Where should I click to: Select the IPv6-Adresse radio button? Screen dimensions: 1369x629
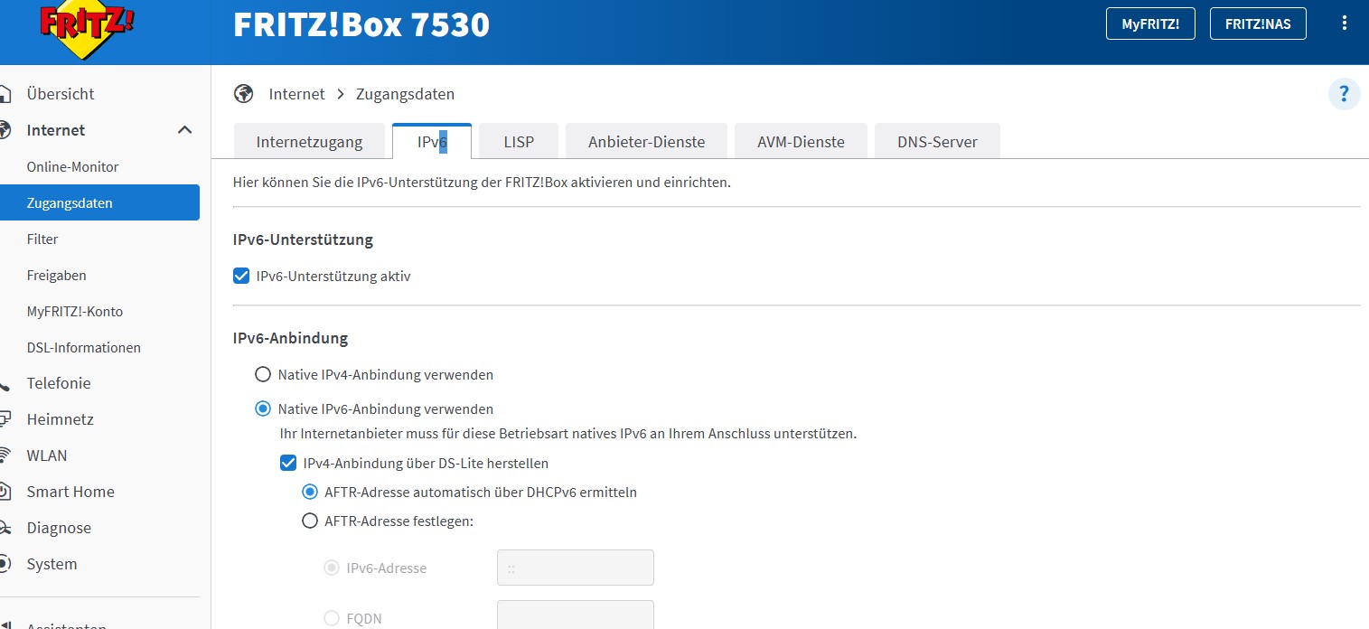332,568
